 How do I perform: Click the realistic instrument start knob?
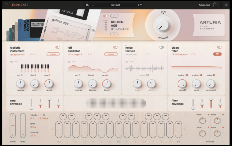(x=35, y=84)
